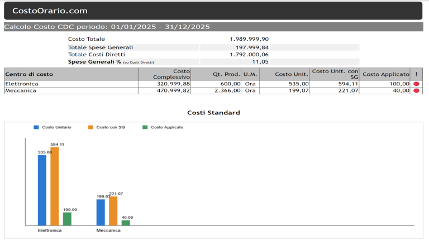Click the Costo Complessivo column header
The image size is (429, 241).
tap(171, 74)
